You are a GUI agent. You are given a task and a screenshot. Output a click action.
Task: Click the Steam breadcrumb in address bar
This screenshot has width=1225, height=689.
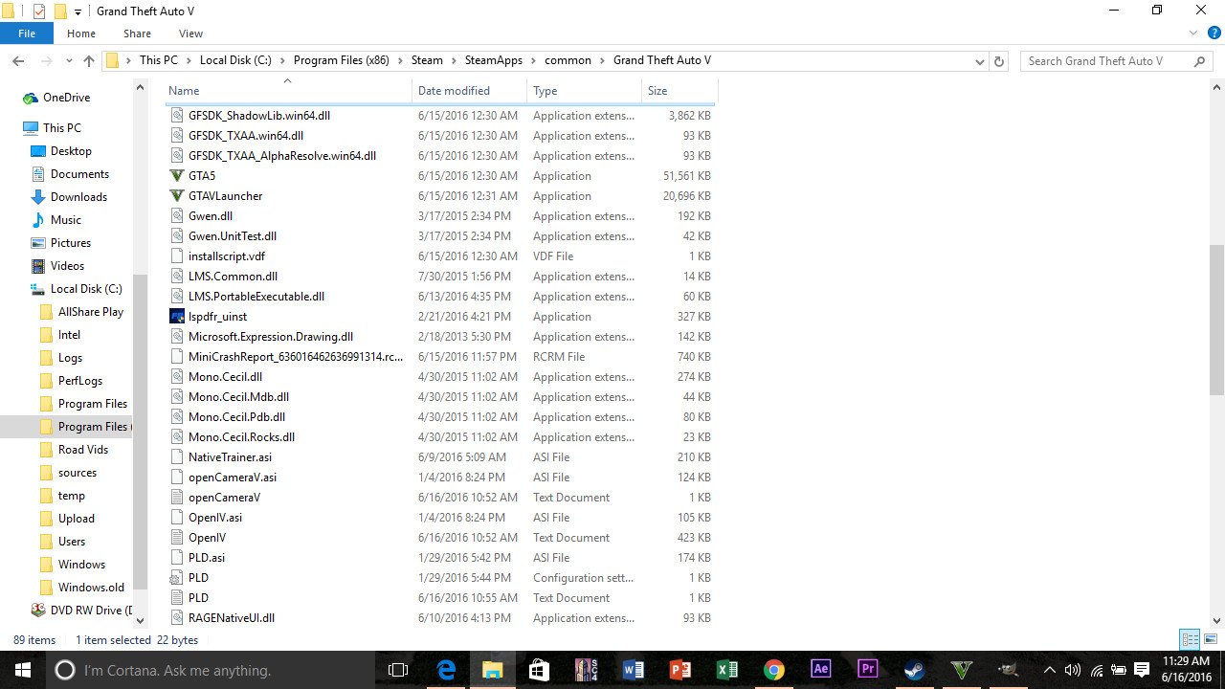click(x=427, y=60)
